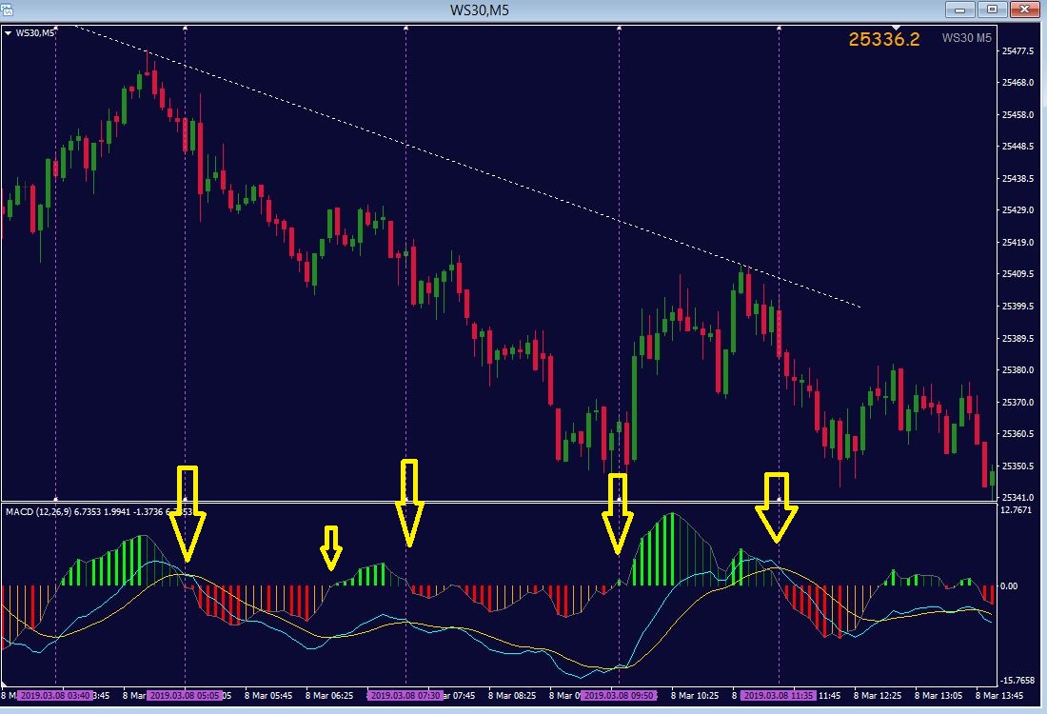This screenshot has width=1047, height=714.
Task: Click the chart window icon in title bar
Action: 7,10
